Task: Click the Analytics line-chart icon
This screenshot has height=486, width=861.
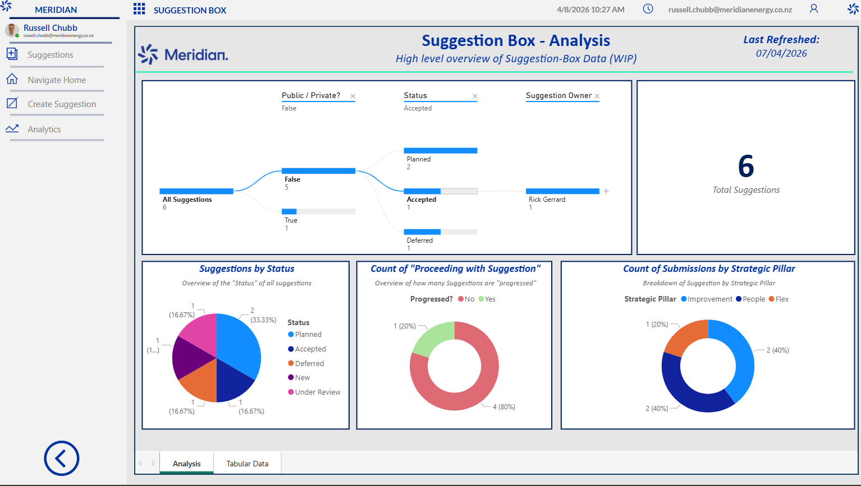Action: 12,128
